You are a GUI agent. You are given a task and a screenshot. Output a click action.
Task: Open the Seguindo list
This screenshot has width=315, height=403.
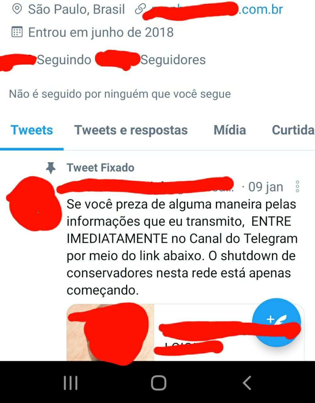point(64,60)
